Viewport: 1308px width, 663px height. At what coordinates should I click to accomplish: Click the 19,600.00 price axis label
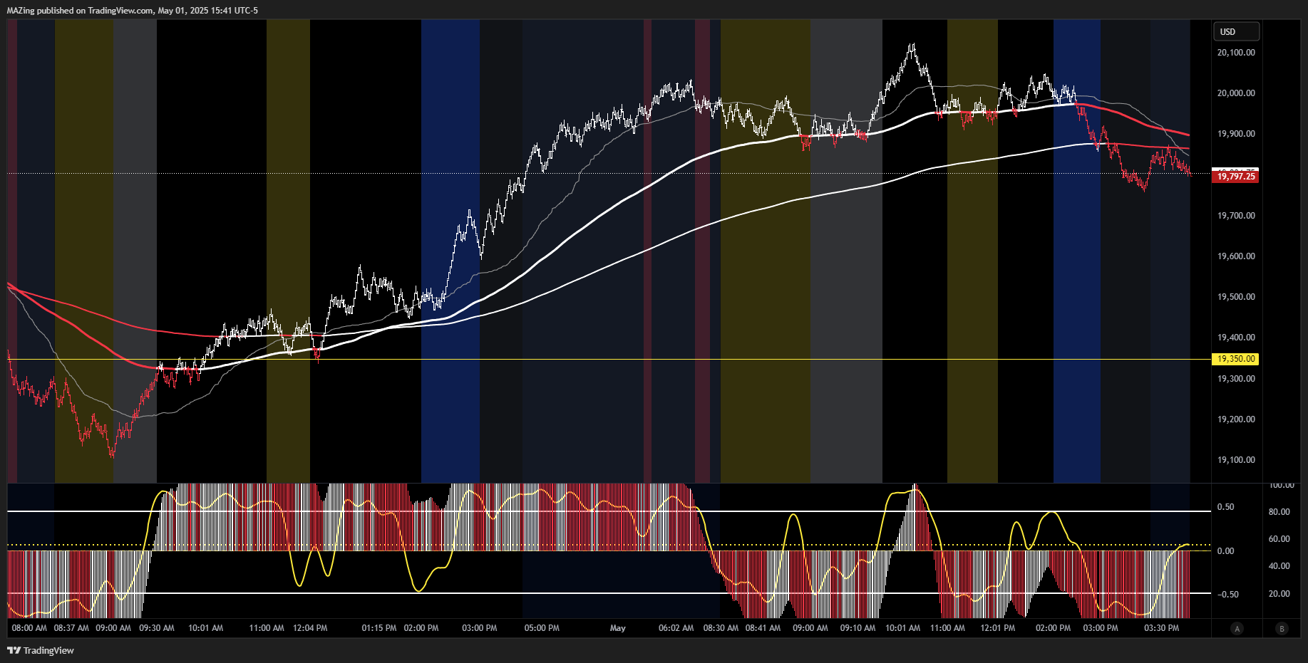pos(1236,256)
